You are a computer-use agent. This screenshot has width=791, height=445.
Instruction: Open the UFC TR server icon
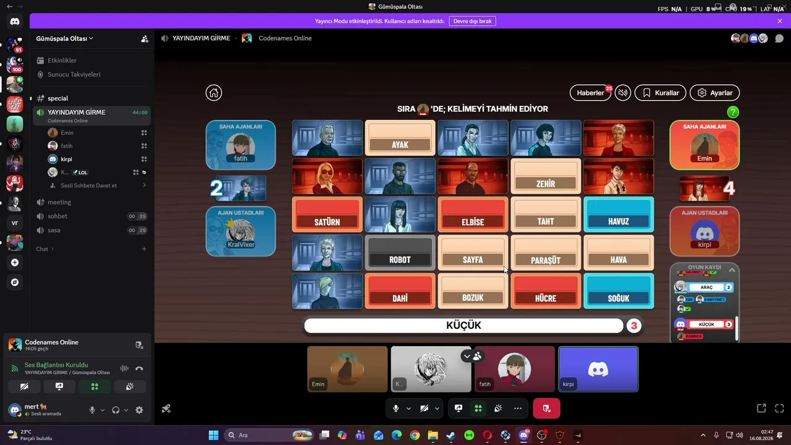click(15, 104)
